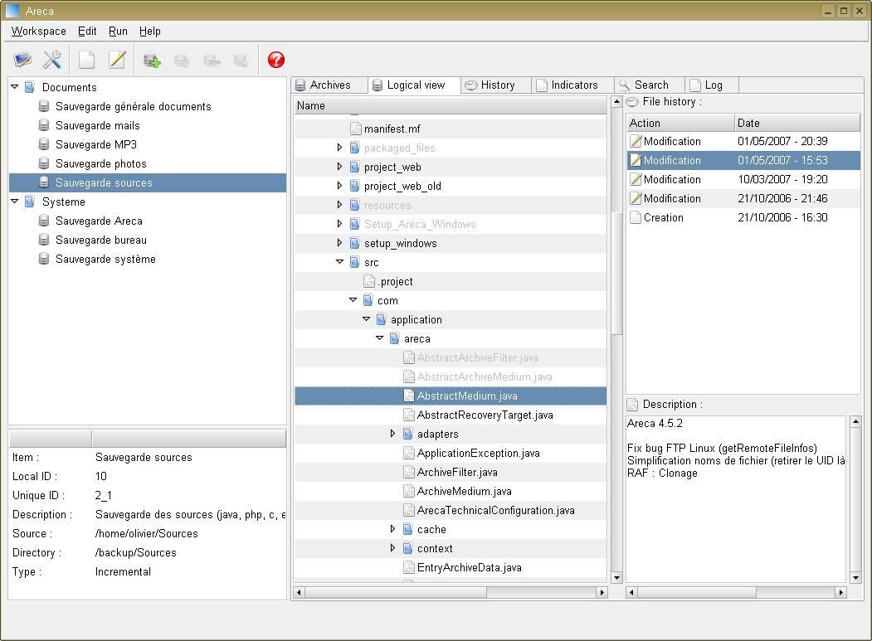The image size is (872, 641).
Task: Click the blank page new target icon
Action: (x=87, y=60)
